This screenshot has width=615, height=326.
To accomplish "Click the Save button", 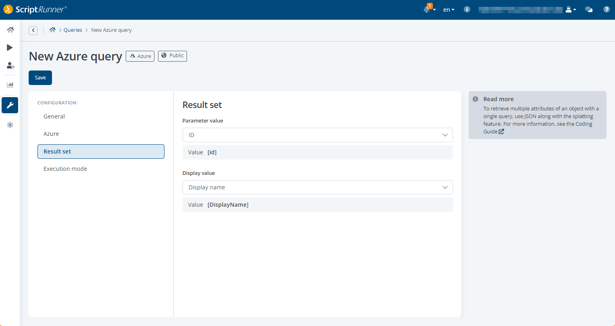I will coord(40,78).
